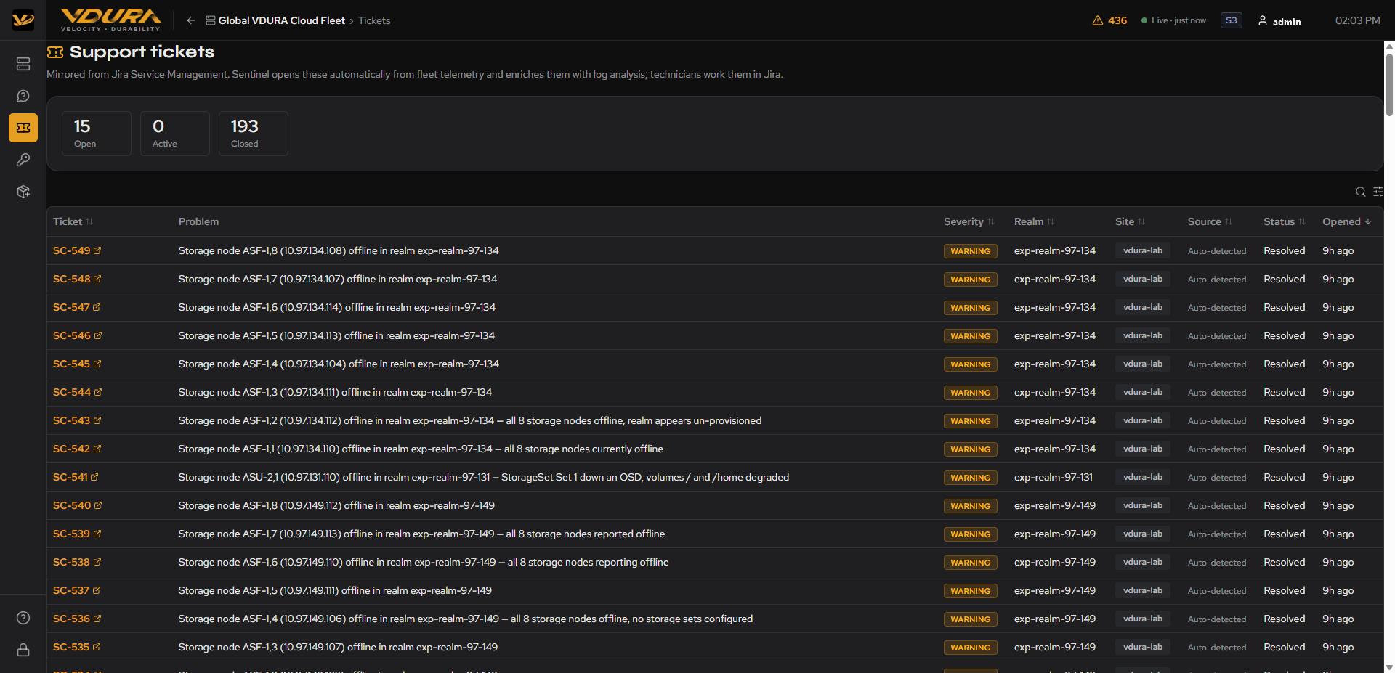Select Auto-detected source in SC-547 row
Viewport: 1395px width, 673px height.
[1216, 308]
